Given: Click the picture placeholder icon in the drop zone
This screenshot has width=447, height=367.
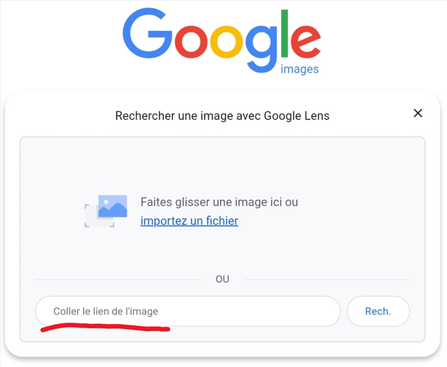Looking at the screenshot, I should pyautogui.click(x=106, y=209).
